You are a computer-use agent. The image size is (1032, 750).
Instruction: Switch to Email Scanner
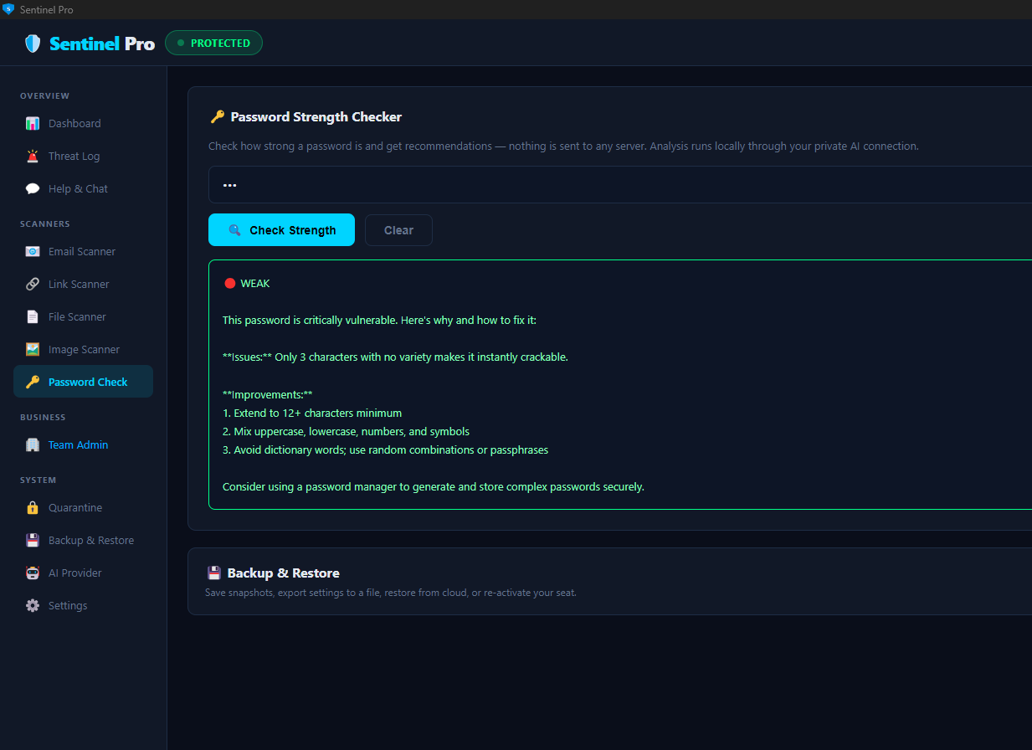click(x=83, y=251)
